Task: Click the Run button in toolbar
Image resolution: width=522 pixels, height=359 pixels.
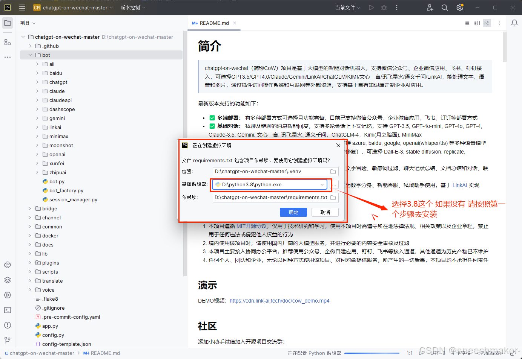Action: click(x=371, y=8)
